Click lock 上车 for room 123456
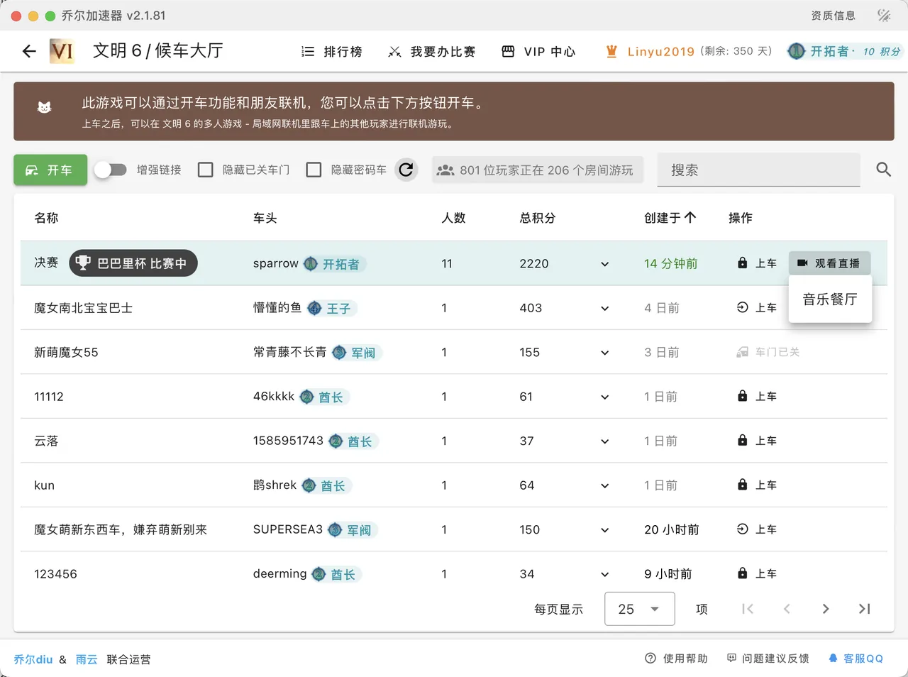Image resolution: width=908 pixels, height=677 pixels. coord(757,573)
